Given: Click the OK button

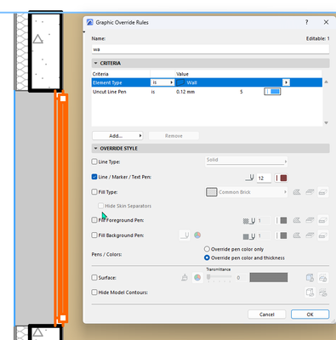Looking at the screenshot, I should pyautogui.click(x=310, y=314).
